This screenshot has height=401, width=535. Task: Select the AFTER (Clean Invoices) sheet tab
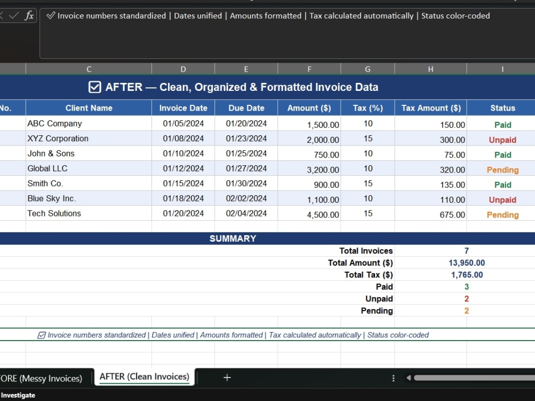pos(144,376)
